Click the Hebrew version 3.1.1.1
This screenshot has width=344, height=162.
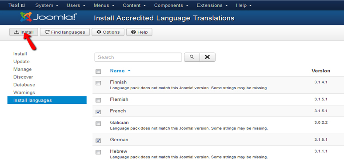(x=321, y=151)
